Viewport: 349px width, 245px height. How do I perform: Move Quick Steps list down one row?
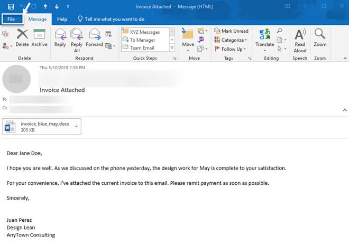pos(172,40)
